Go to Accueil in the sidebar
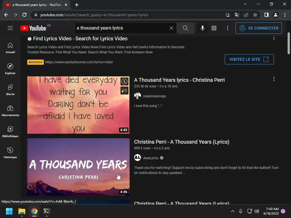This screenshot has height=218, width=291. click(x=10, y=48)
